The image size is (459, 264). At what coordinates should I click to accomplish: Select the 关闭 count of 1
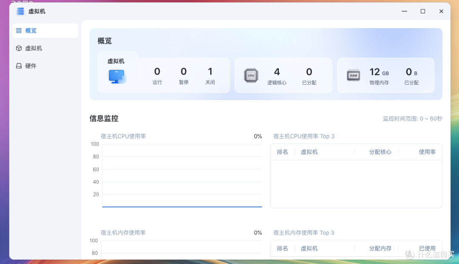tap(210, 72)
